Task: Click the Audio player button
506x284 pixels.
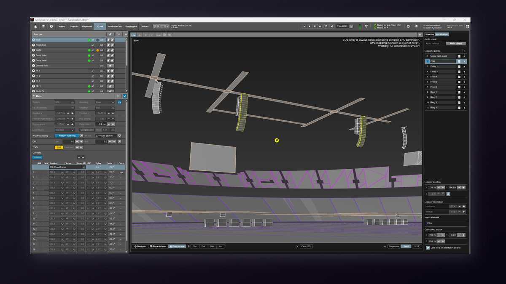Action: [456, 43]
